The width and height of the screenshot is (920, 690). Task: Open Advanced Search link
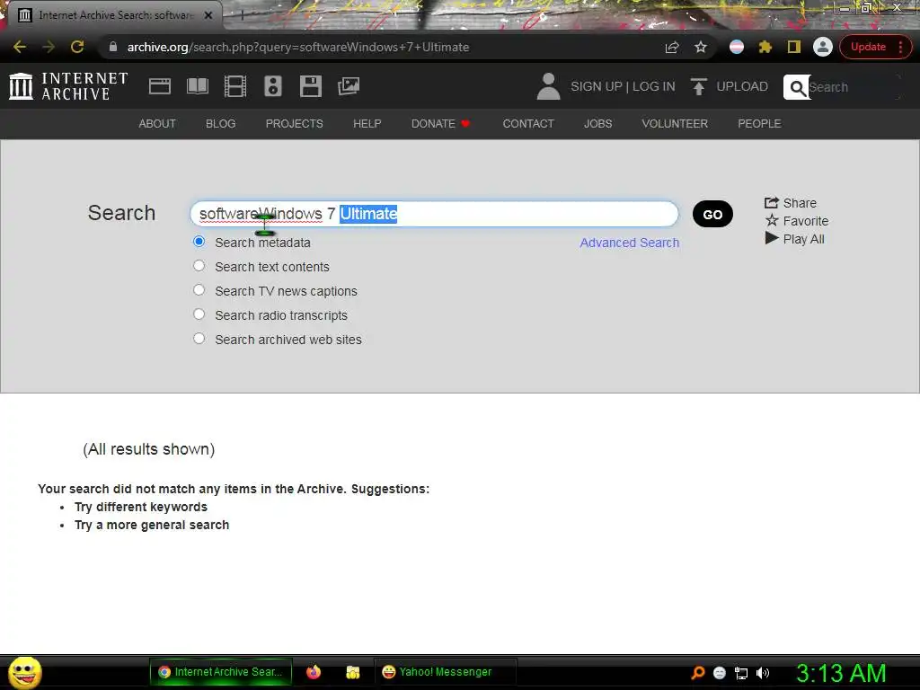pyautogui.click(x=630, y=243)
